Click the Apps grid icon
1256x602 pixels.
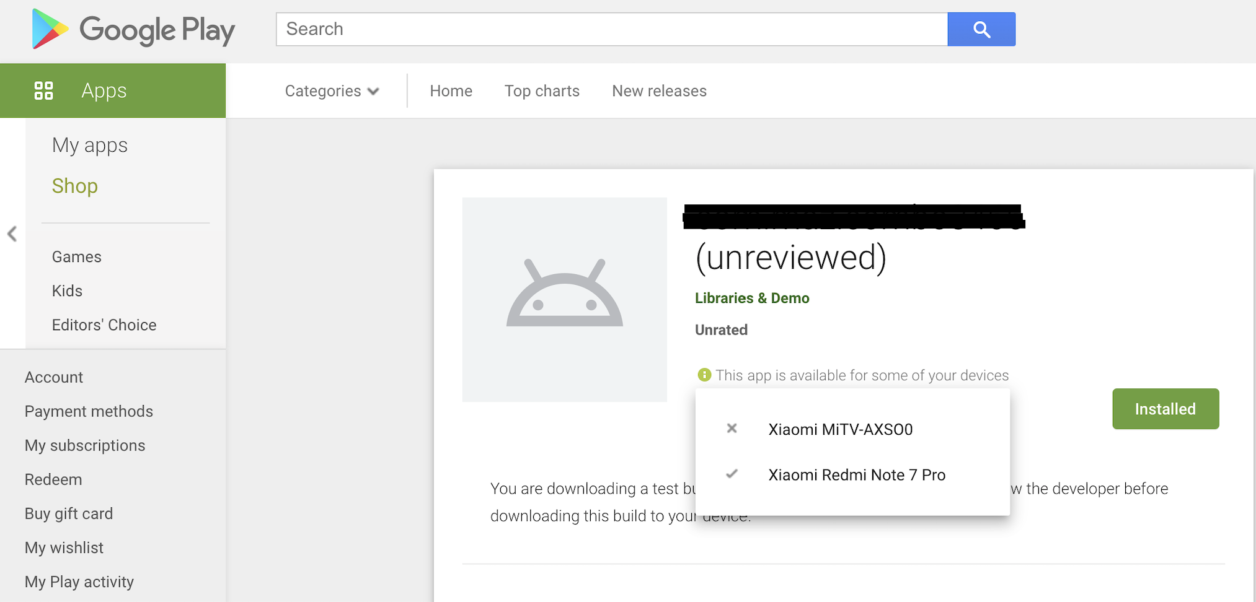(43, 90)
